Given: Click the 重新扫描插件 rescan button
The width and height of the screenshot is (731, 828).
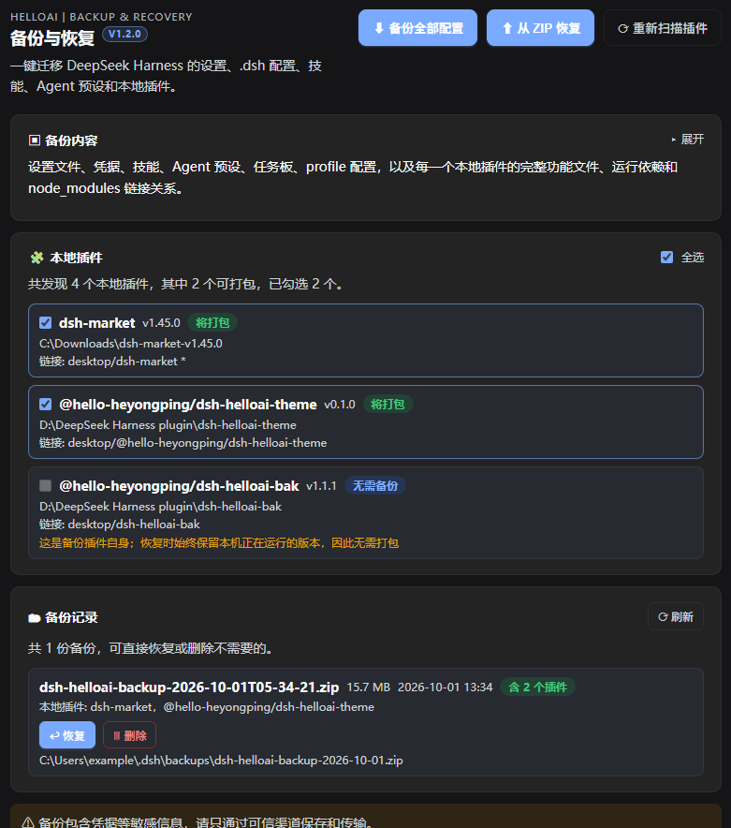Looking at the screenshot, I should click(663, 28).
